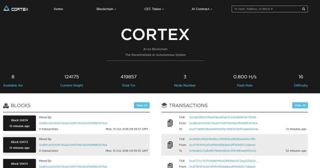The width and height of the screenshot is (320, 168).
Task: Open transaction hash 0xca832d0d7f4a0fded42eb...
Action: click(224, 117)
